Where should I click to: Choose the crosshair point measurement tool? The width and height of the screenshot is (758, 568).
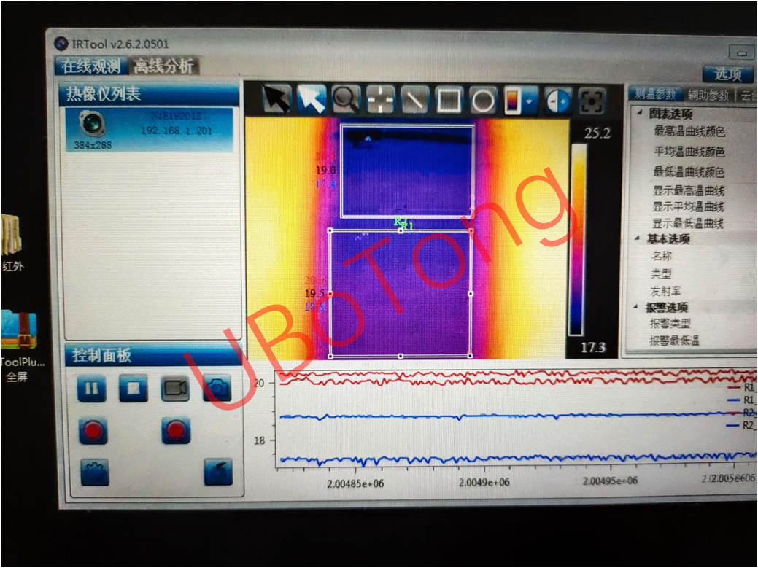[x=380, y=100]
